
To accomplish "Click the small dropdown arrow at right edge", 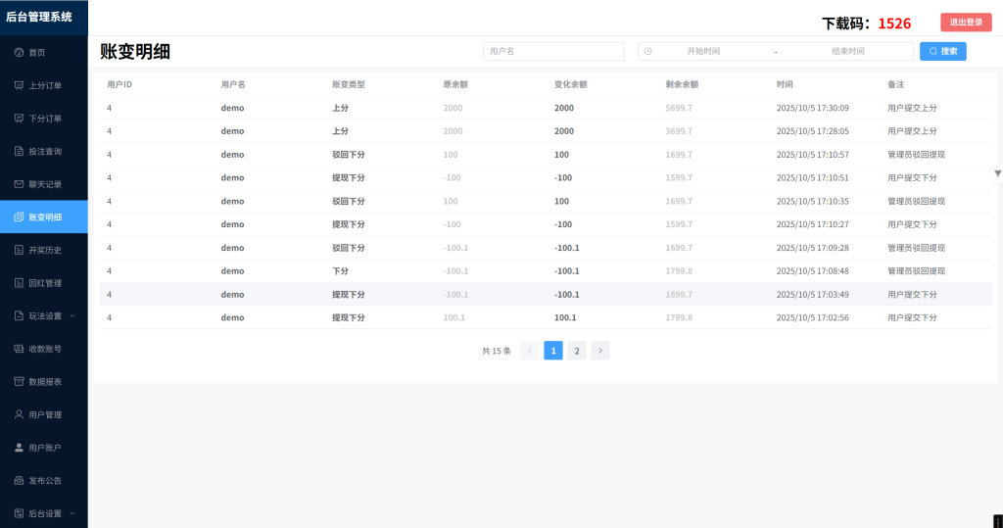I will coord(997,173).
